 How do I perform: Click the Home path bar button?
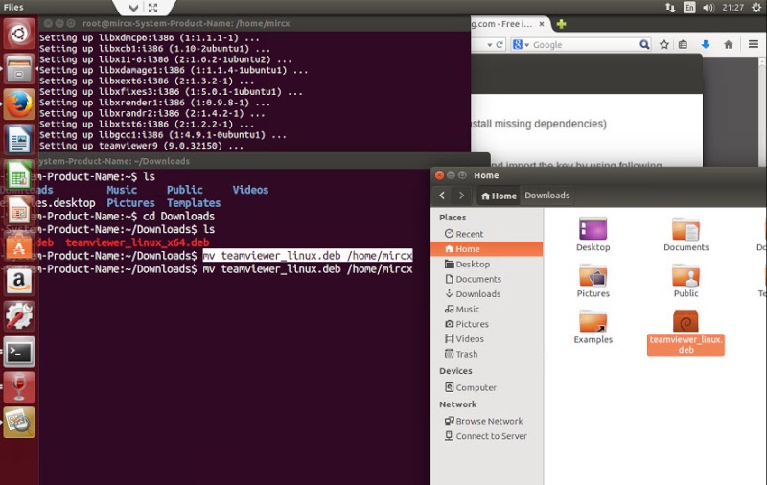499,196
